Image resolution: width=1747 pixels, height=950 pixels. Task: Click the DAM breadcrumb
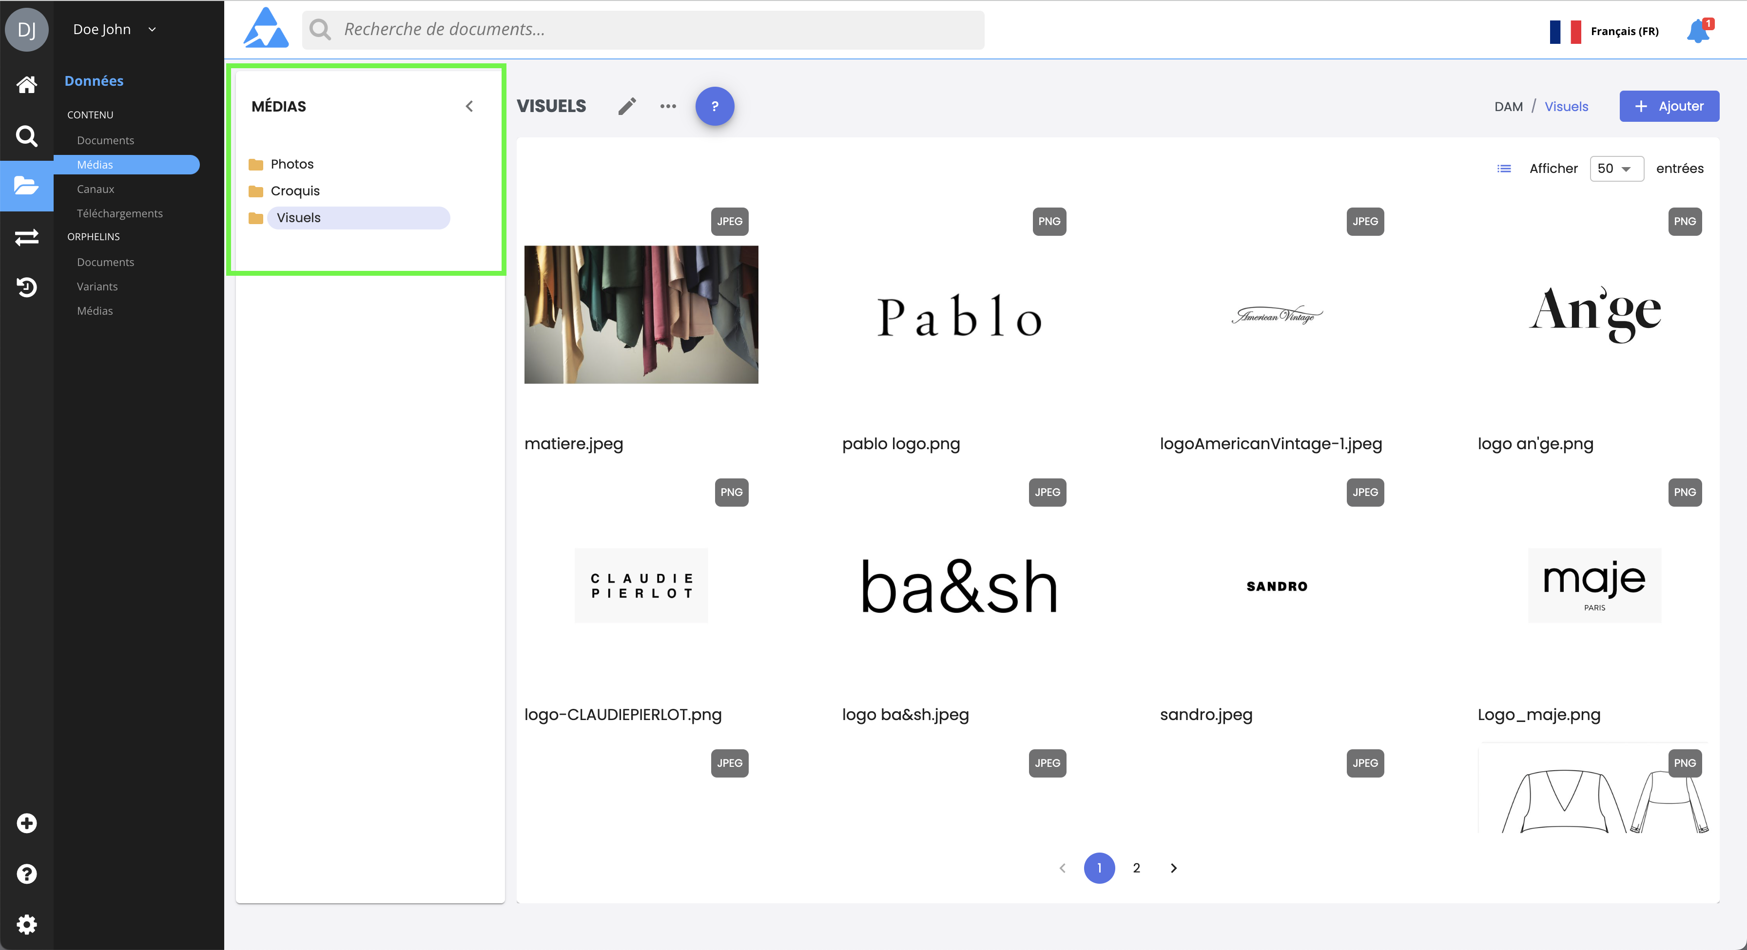click(x=1508, y=106)
